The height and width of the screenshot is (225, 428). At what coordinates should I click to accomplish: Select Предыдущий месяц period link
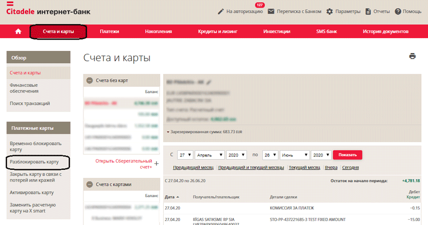point(193,167)
